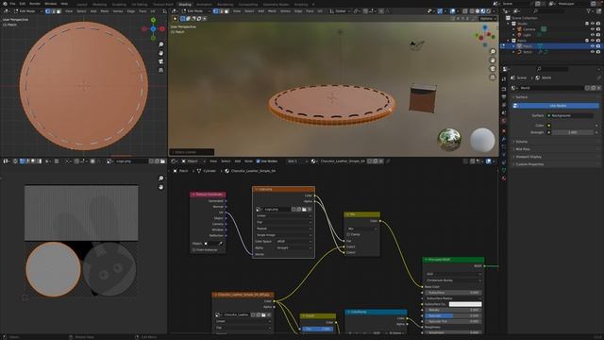Click zoom icon in main viewport
This screenshot has width=604, height=340.
pyautogui.click(x=493, y=52)
